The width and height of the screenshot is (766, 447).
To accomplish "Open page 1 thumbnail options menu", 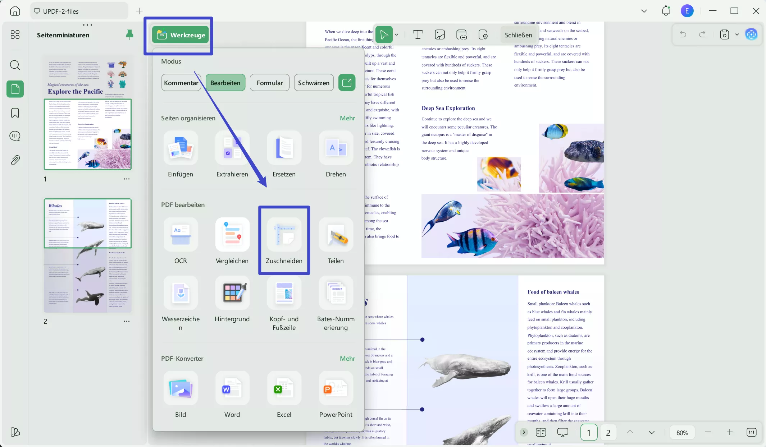I will tap(127, 179).
